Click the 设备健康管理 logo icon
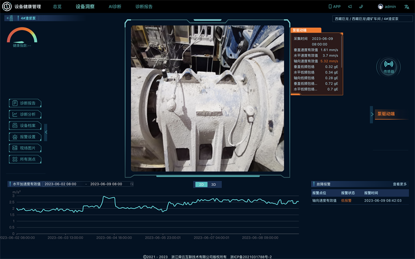 [x=7, y=7]
